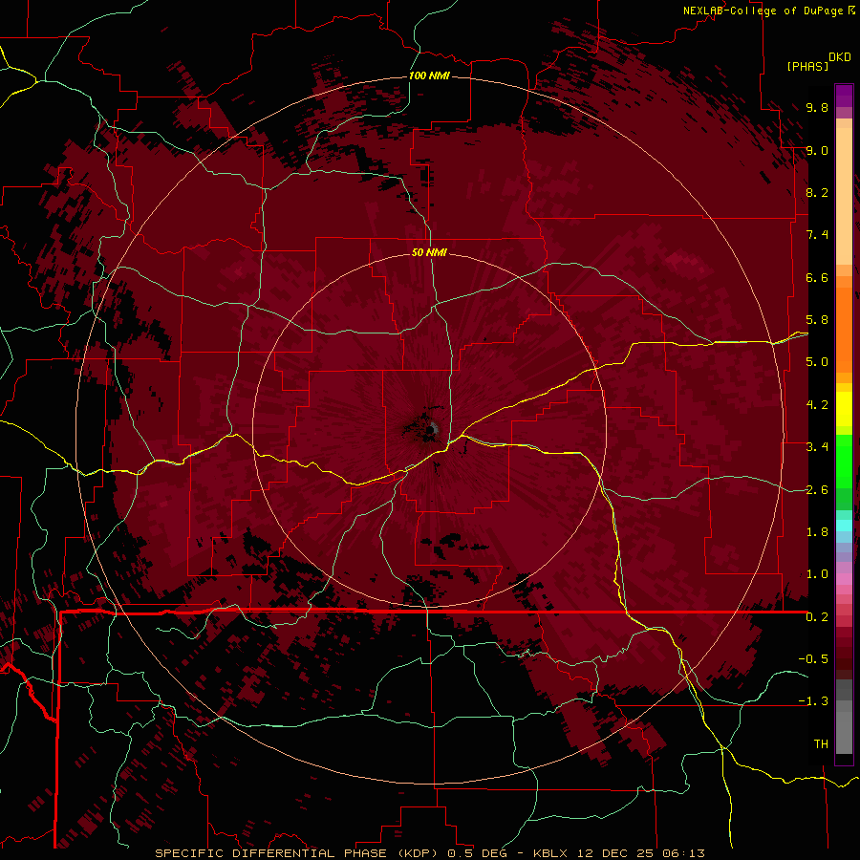The width and height of the screenshot is (860, 860).
Task: Click the DKD label above the color bar
Action: coord(840,57)
